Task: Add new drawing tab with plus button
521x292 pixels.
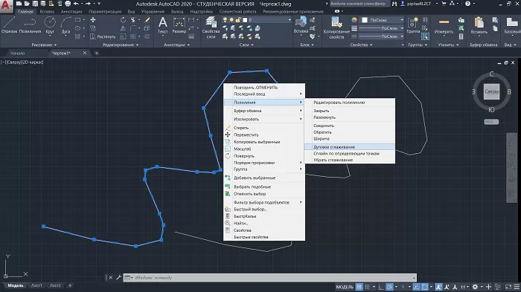Action: (x=97, y=53)
